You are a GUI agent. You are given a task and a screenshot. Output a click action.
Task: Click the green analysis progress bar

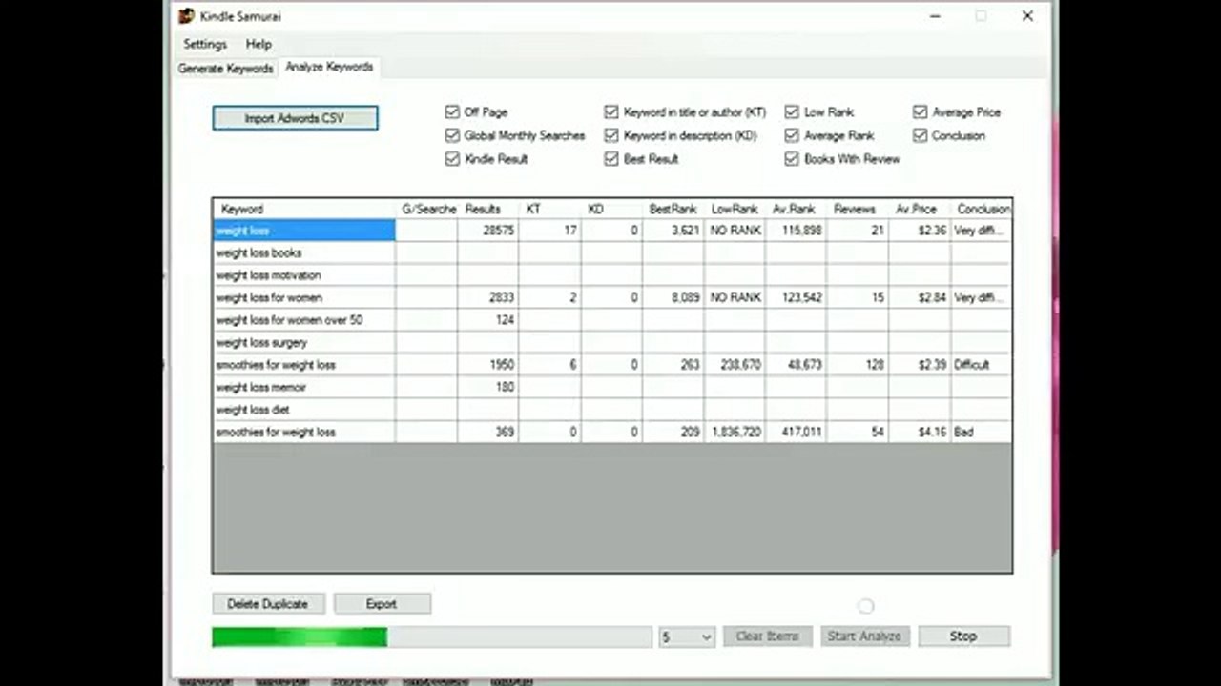[x=432, y=636]
